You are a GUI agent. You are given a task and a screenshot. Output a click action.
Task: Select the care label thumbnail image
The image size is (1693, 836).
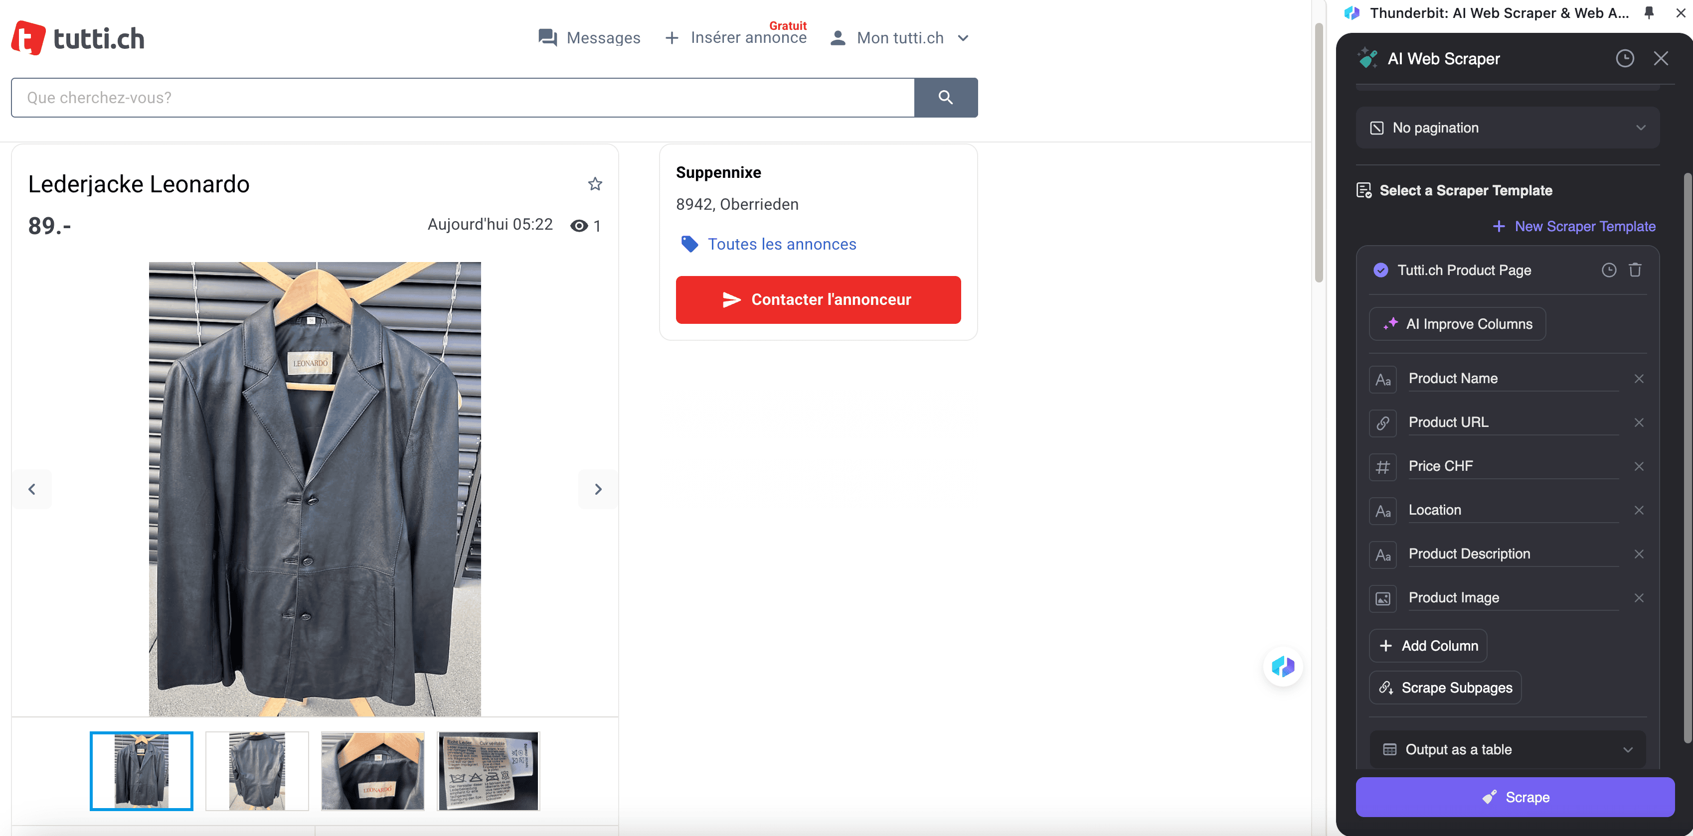pyautogui.click(x=489, y=771)
